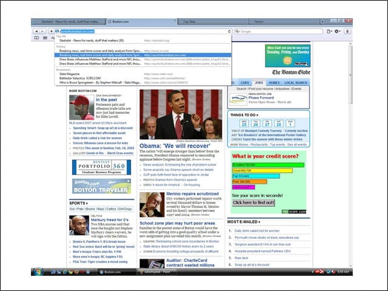Image resolution: width=388 pixels, height=291 pixels.
Task: Select the Boston.com tab
Action: point(141,22)
